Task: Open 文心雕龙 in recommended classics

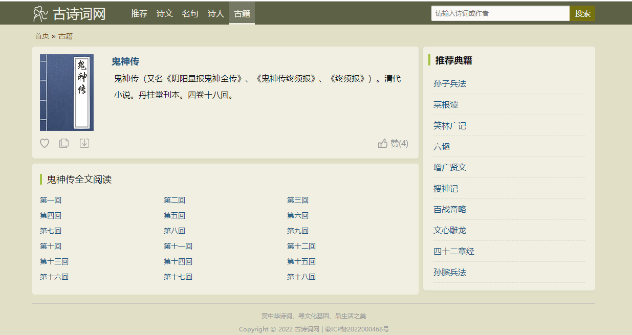Action: (450, 230)
